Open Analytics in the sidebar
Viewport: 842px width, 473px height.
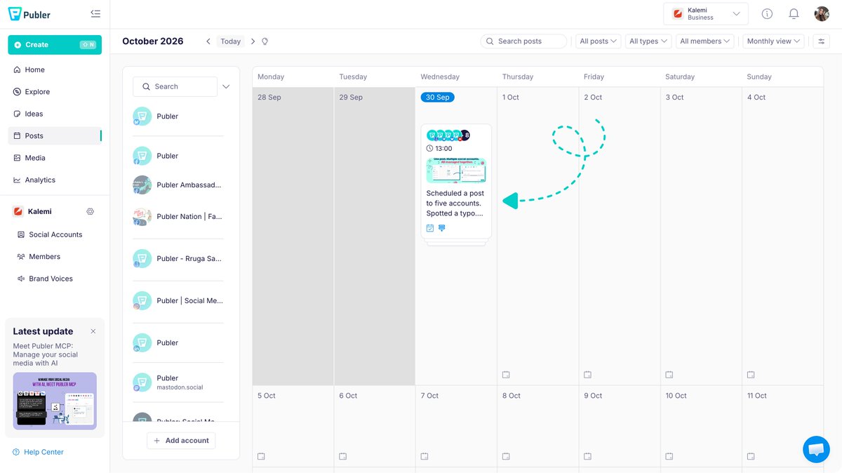(x=55, y=180)
